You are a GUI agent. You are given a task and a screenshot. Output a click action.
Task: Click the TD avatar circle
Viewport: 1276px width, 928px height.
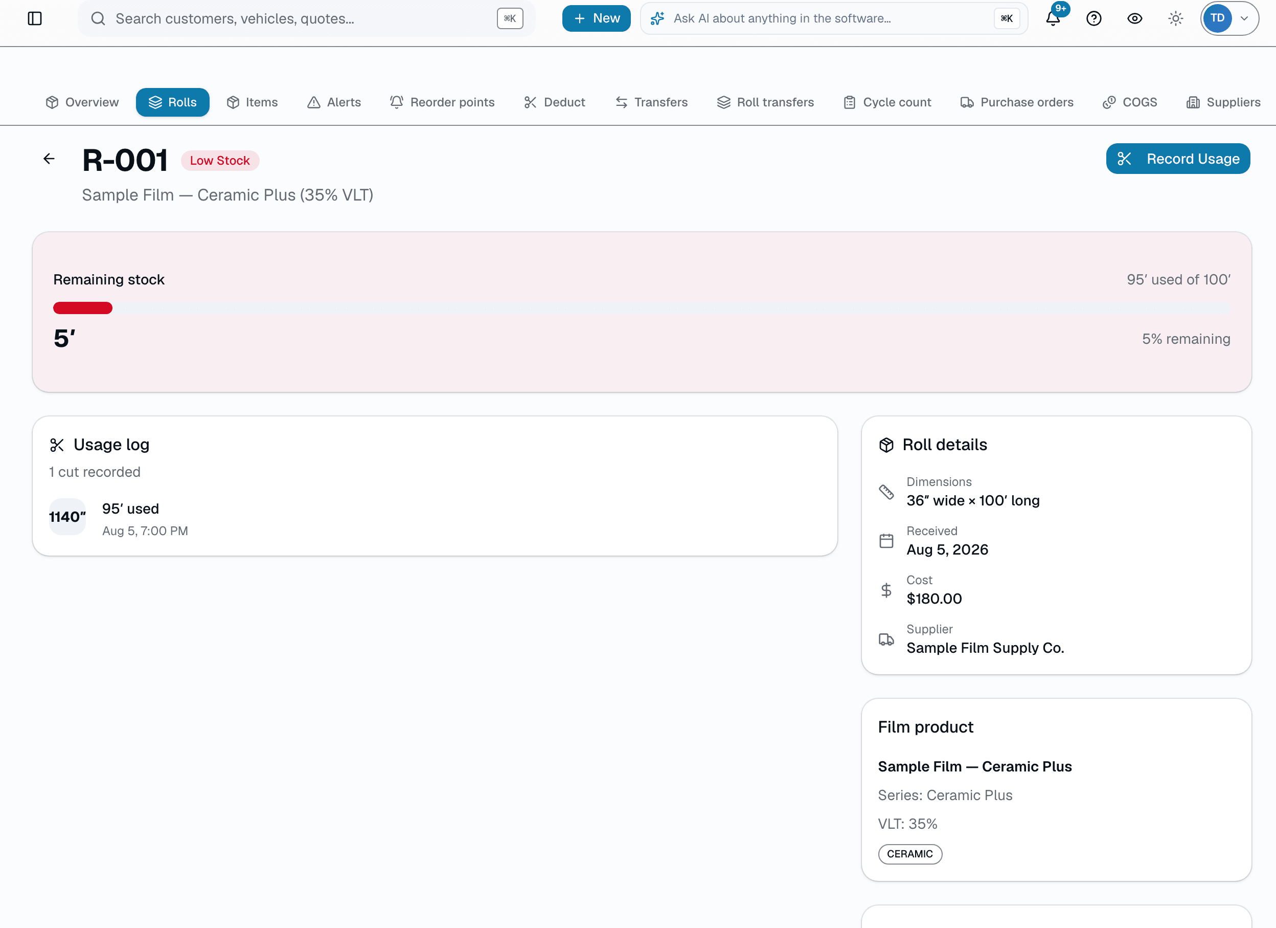pos(1218,18)
